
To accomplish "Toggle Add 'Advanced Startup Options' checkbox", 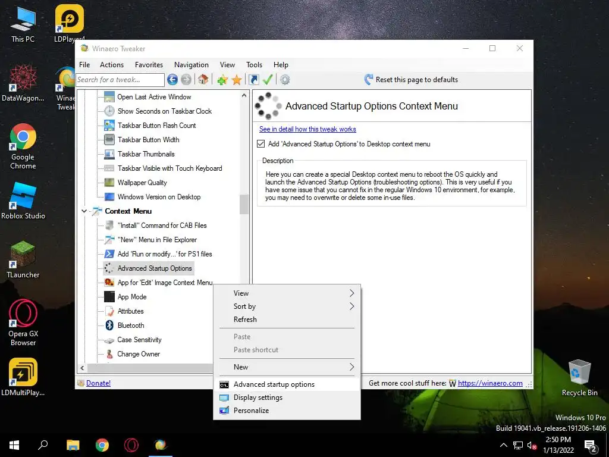I will coord(261,144).
